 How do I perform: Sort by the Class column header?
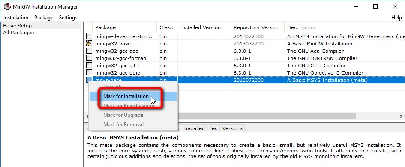pyautogui.click(x=167, y=27)
